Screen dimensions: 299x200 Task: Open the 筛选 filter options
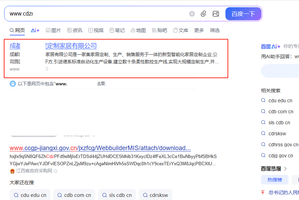tap(215, 30)
